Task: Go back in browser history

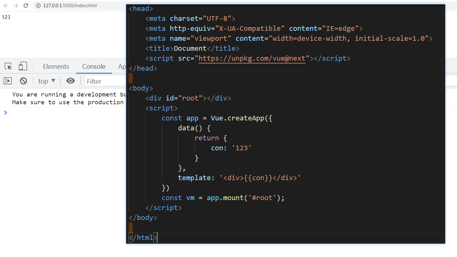Action: pyautogui.click(x=6, y=6)
